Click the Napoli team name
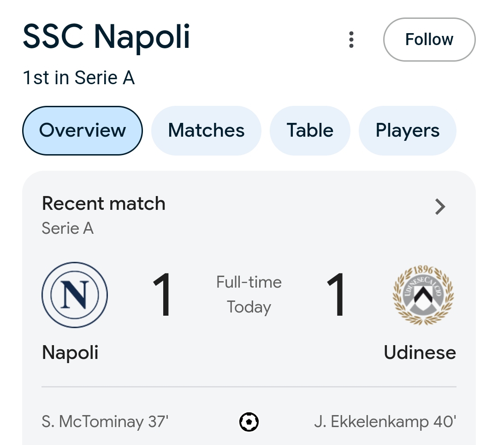 (x=70, y=353)
